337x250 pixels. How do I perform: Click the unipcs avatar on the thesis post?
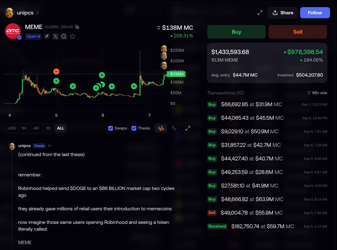point(12,146)
